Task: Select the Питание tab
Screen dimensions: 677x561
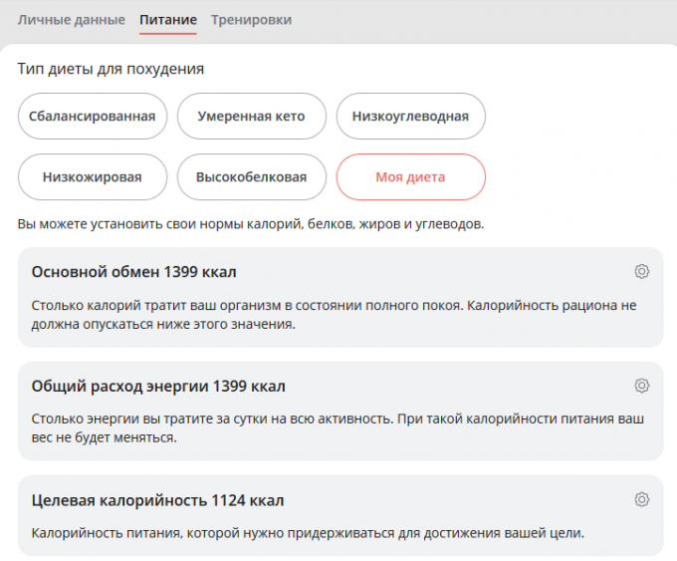Action: (x=168, y=20)
